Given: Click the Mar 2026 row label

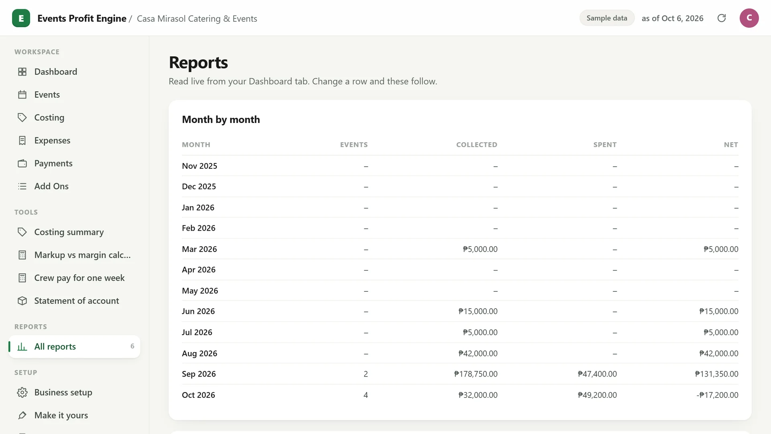Looking at the screenshot, I should click(199, 249).
